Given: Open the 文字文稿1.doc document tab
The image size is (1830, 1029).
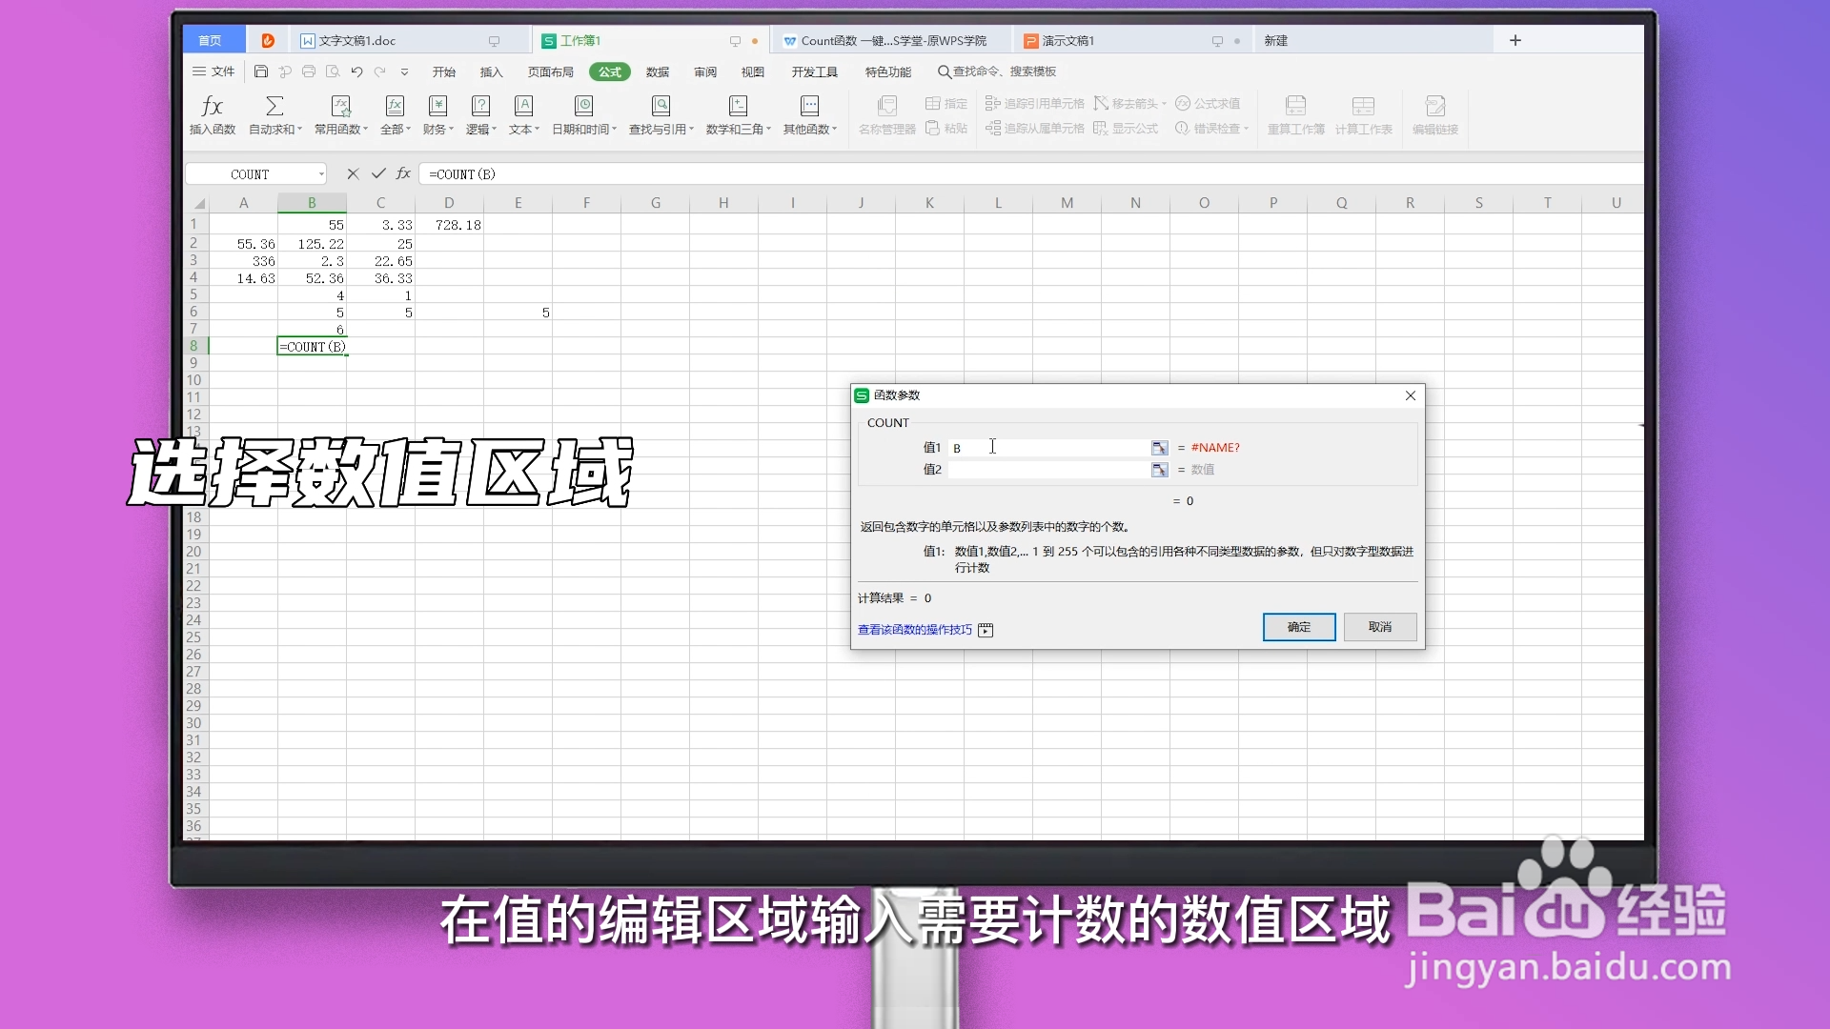Looking at the screenshot, I should 357,41.
